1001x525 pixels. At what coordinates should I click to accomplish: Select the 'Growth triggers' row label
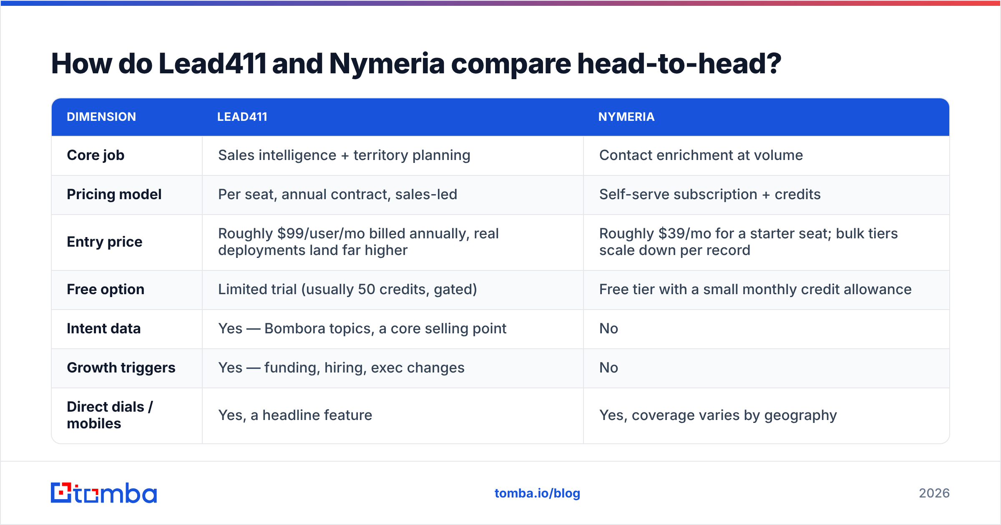click(121, 368)
